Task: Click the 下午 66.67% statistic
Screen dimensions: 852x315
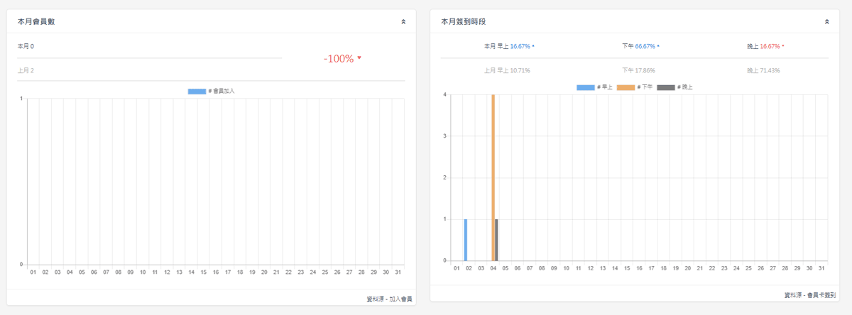Action: tap(640, 46)
